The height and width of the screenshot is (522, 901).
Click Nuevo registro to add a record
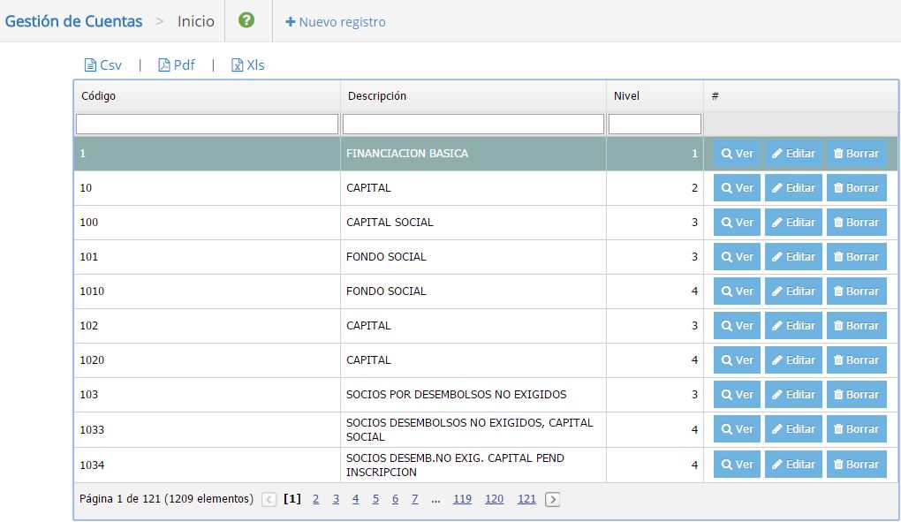click(x=336, y=22)
